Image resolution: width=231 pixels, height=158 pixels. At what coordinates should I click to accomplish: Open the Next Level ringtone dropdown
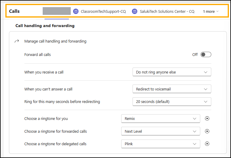tap(161, 131)
